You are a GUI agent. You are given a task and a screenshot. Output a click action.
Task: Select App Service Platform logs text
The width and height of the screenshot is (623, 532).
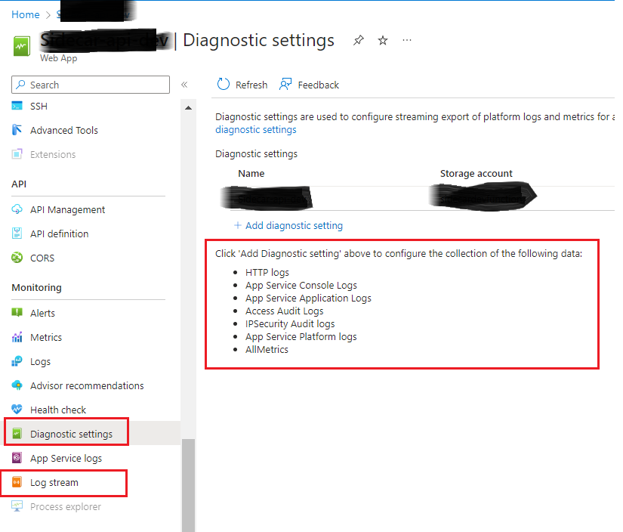click(301, 337)
